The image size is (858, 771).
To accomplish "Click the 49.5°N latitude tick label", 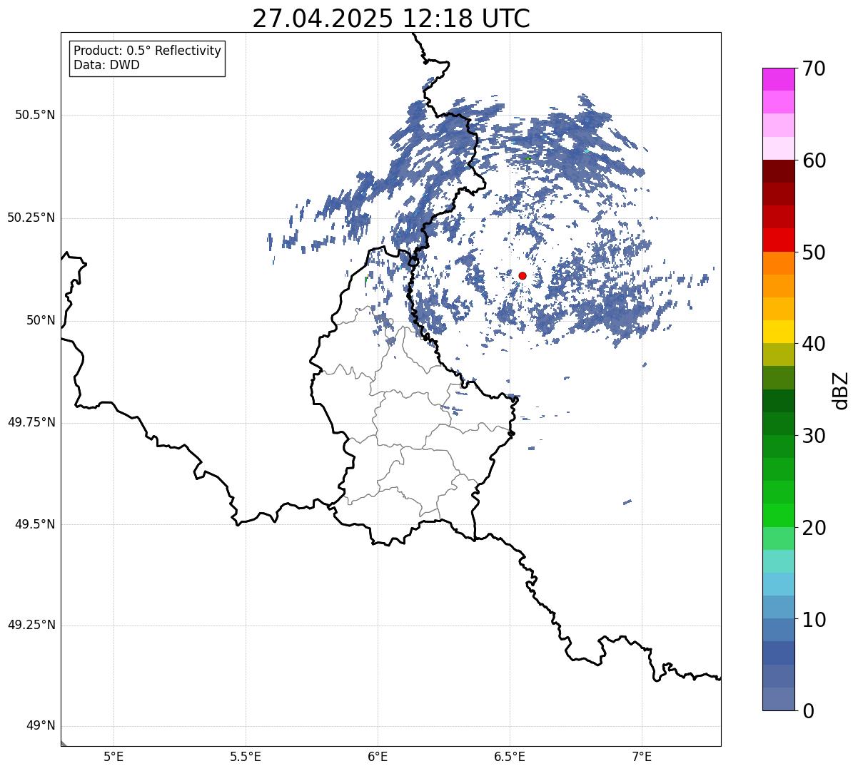I will click(x=35, y=524).
